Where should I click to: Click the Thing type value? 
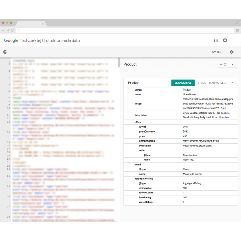pos(186,169)
